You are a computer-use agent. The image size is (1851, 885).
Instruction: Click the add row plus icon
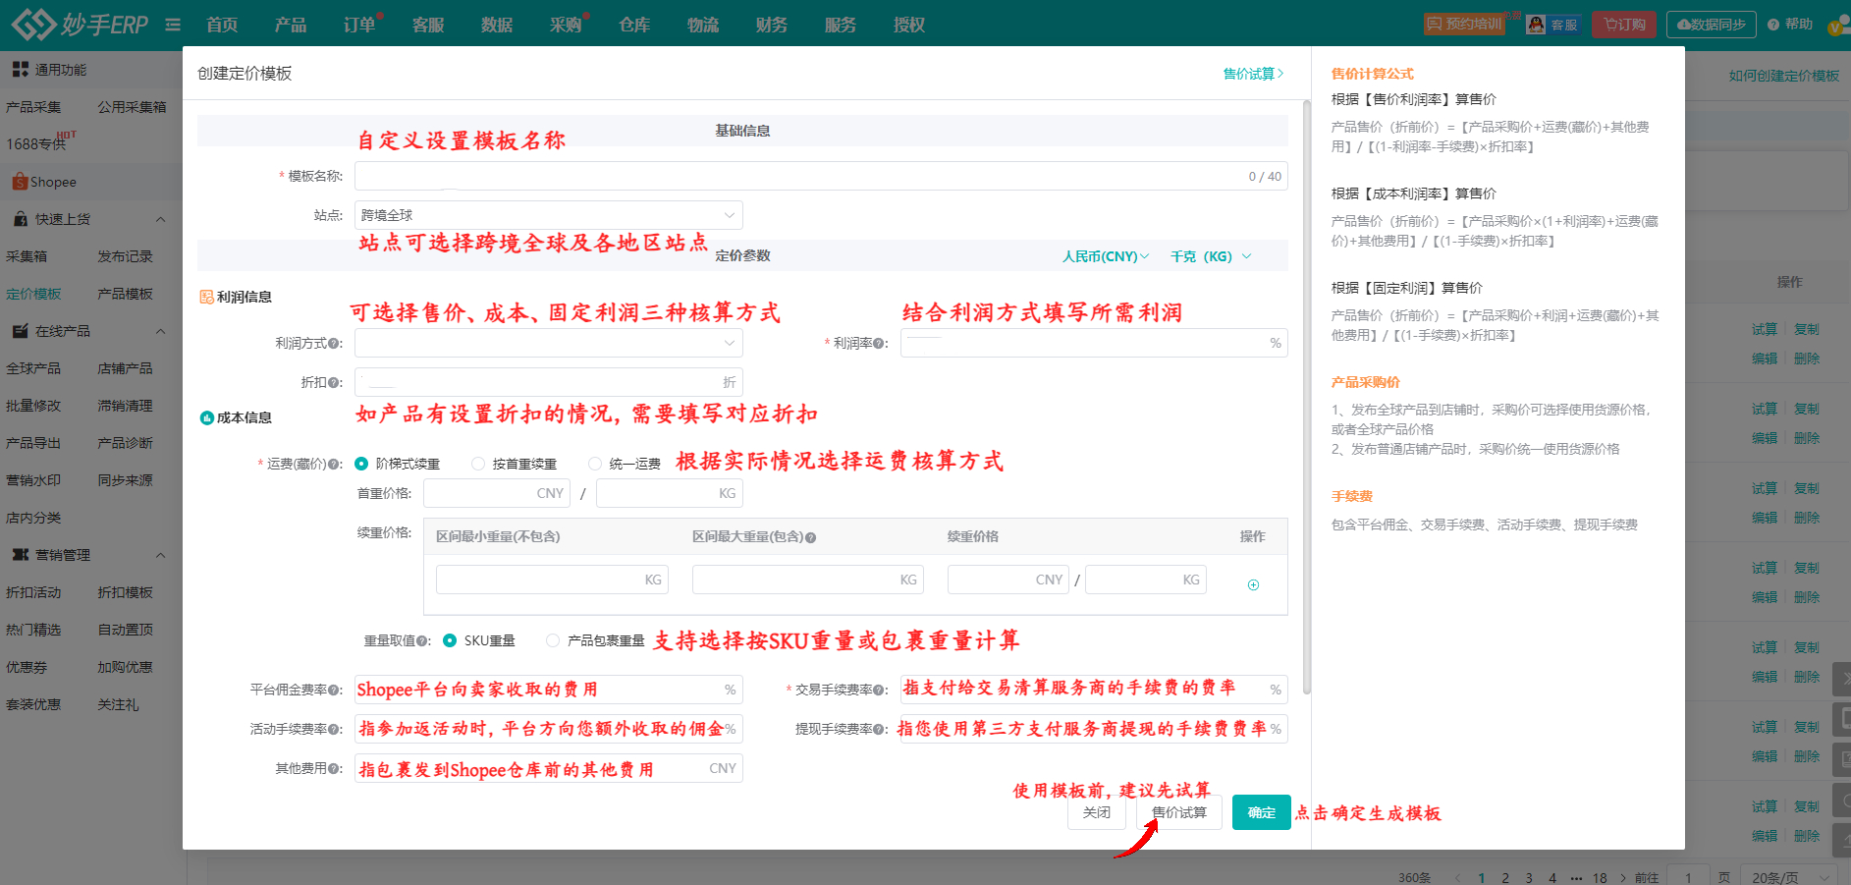point(1253,584)
